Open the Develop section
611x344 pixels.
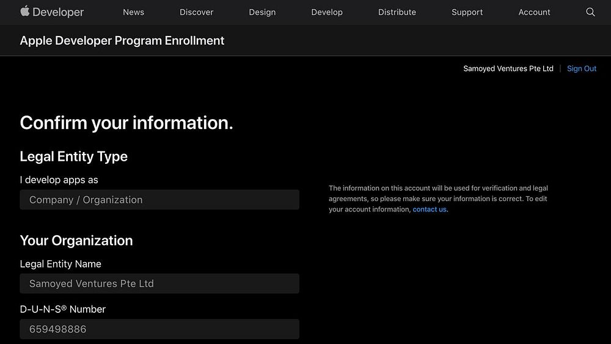(x=327, y=12)
